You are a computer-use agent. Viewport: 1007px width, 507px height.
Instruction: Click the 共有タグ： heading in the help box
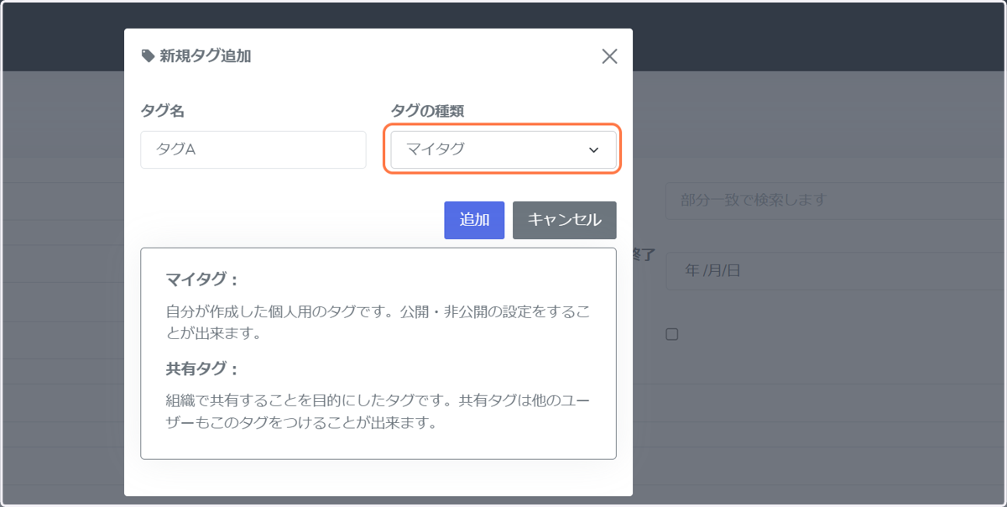(203, 368)
